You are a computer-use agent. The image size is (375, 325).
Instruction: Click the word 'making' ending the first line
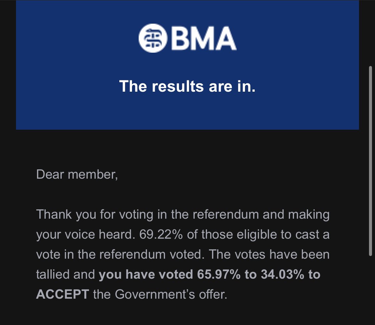click(309, 215)
